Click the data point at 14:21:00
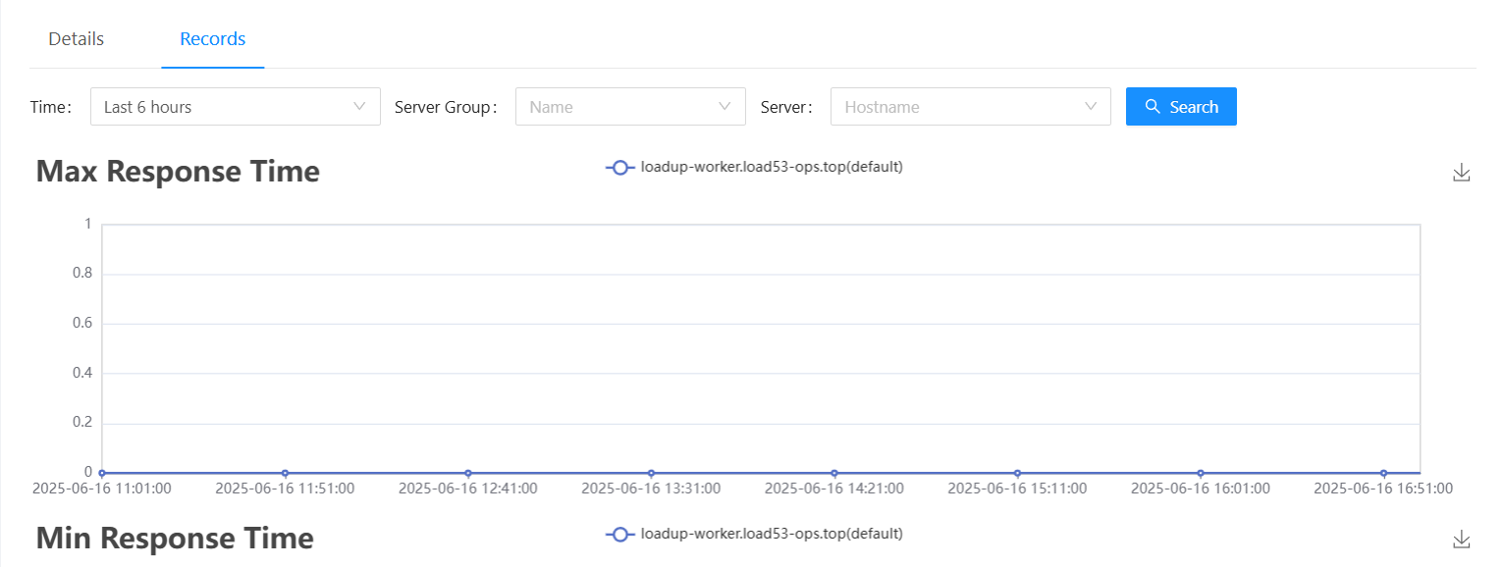 834,473
